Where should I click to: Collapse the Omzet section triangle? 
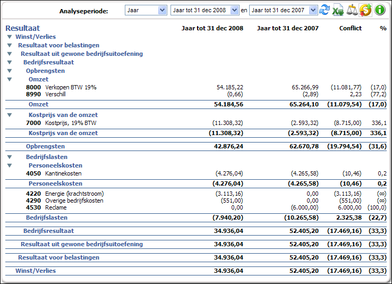[x=10, y=79]
